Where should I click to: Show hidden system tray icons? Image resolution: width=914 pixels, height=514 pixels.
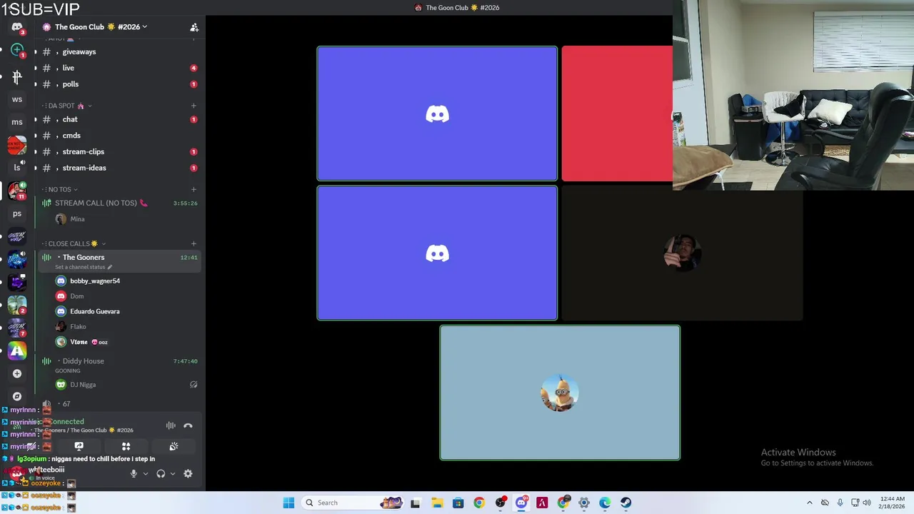pos(809,503)
